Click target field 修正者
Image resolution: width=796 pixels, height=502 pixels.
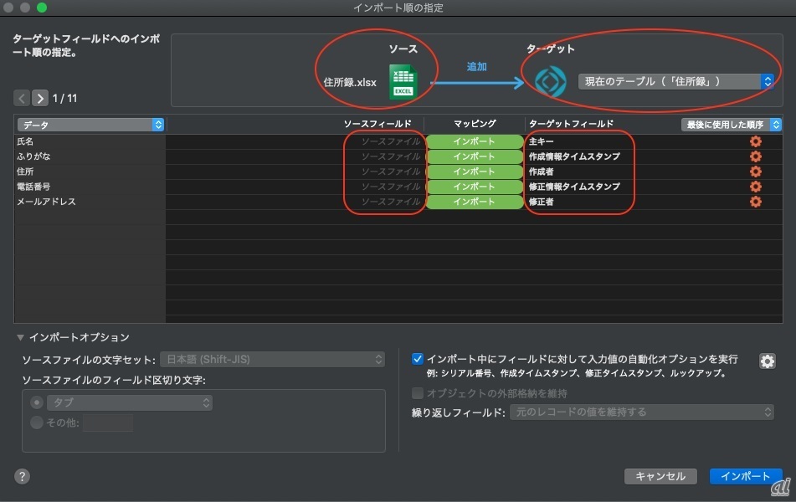click(x=542, y=202)
